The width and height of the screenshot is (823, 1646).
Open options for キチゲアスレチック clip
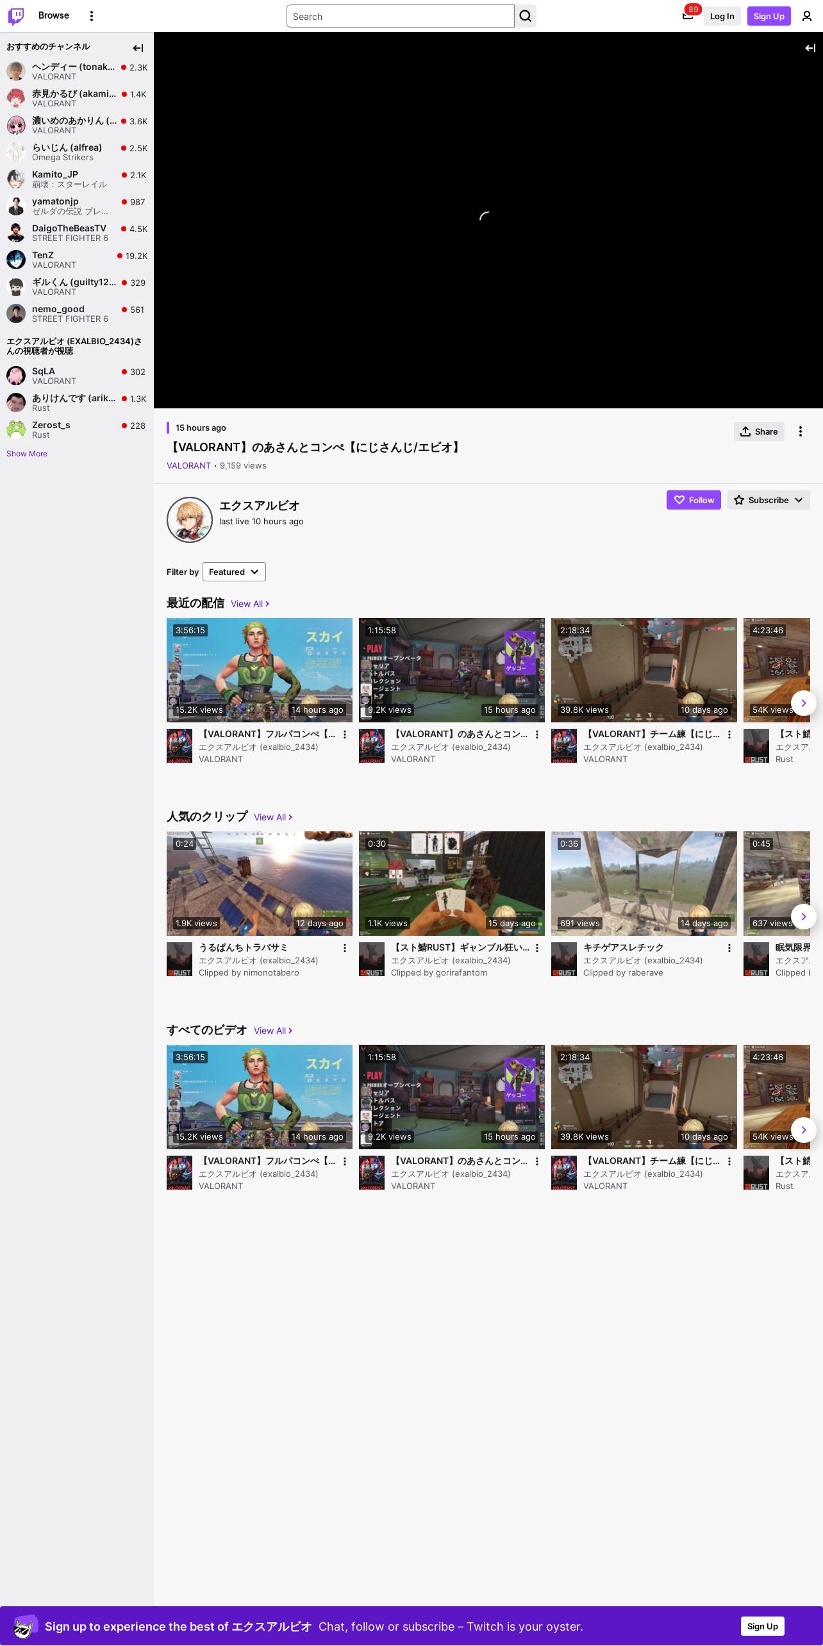click(x=729, y=948)
